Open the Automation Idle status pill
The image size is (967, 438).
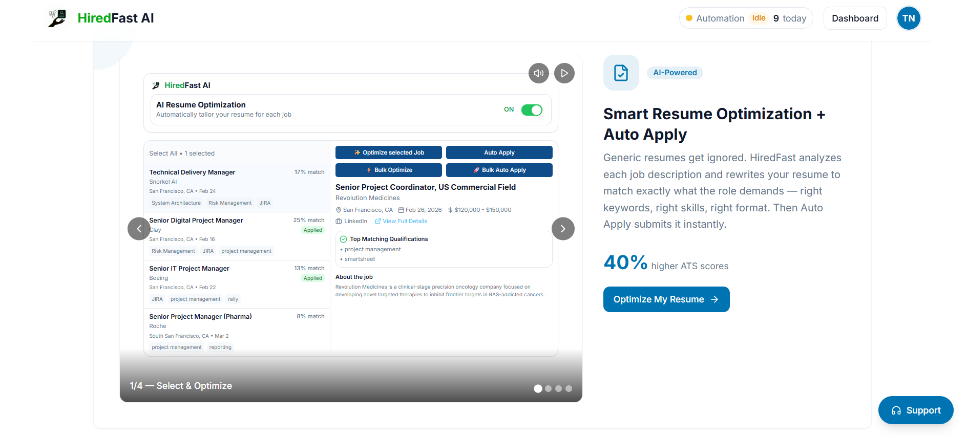pyautogui.click(x=746, y=18)
